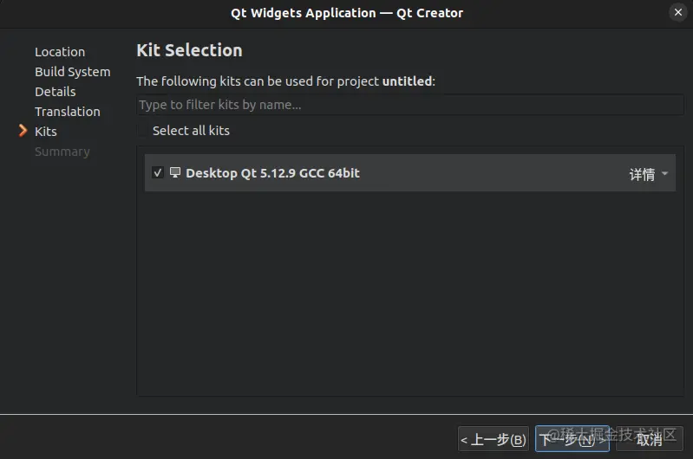
Task: Click the desktop monitor icon beside the kit name
Action: (x=175, y=172)
